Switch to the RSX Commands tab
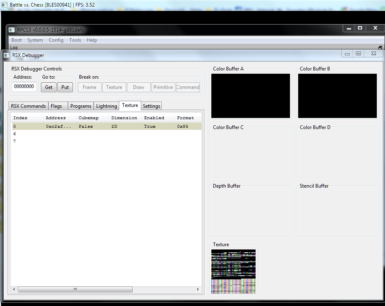Image resolution: width=385 pixels, height=306 pixels. 28,106
